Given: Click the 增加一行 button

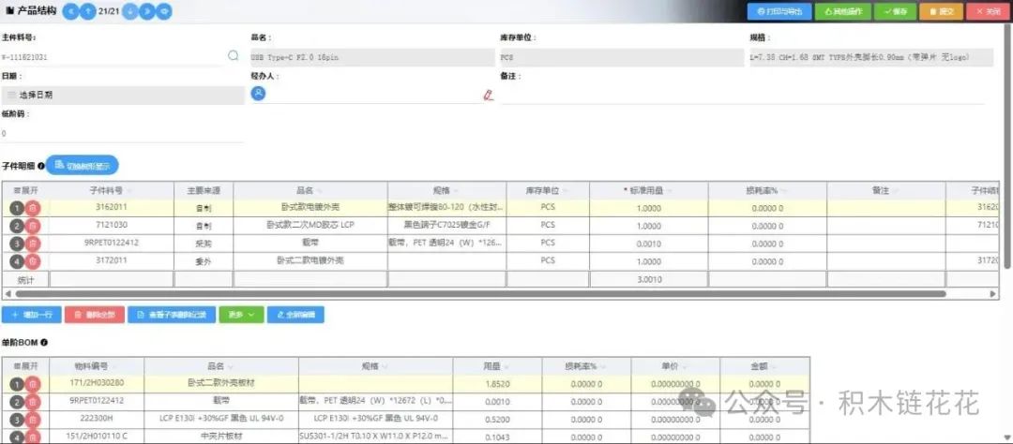Looking at the screenshot, I should pyautogui.click(x=31, y=315).
